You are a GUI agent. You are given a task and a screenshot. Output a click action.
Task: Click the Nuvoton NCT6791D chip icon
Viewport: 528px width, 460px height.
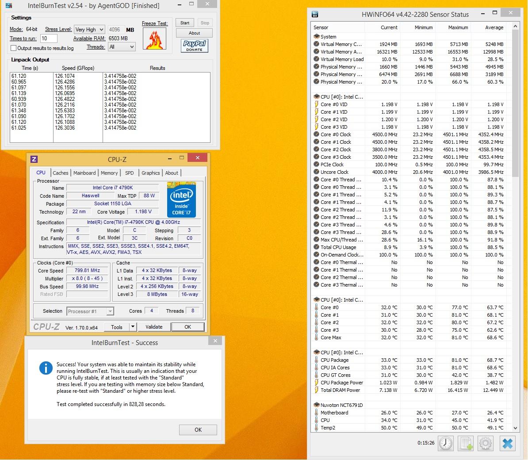click(x=316, y=405)
